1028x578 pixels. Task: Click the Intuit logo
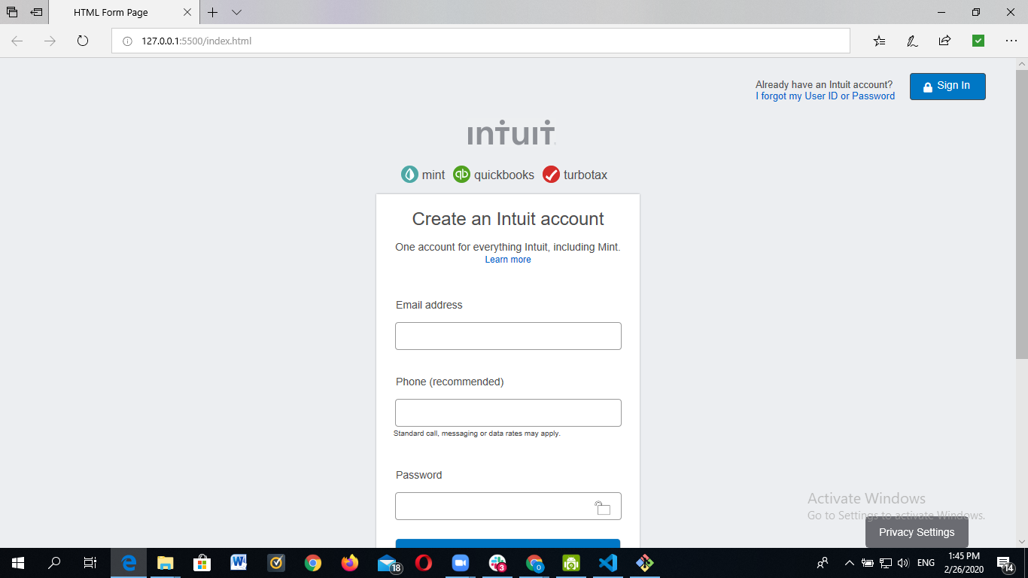(x=512, y=132)
